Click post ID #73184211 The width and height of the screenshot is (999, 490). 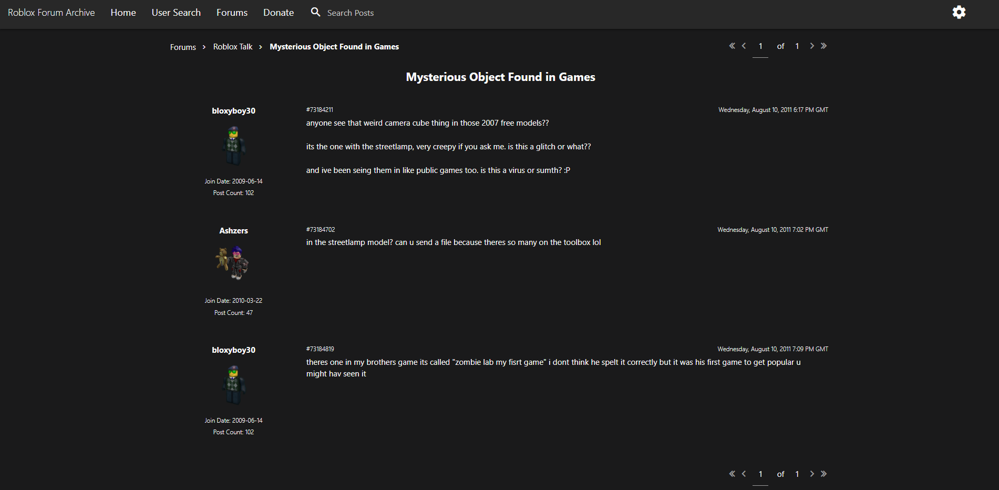coord(320,110)
